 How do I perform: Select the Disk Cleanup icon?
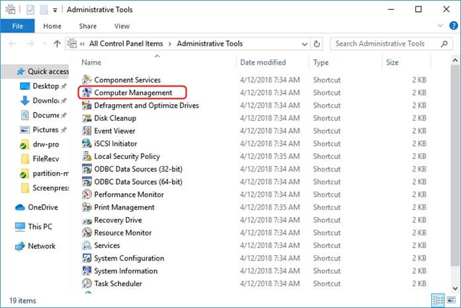(x=87, y=118)
